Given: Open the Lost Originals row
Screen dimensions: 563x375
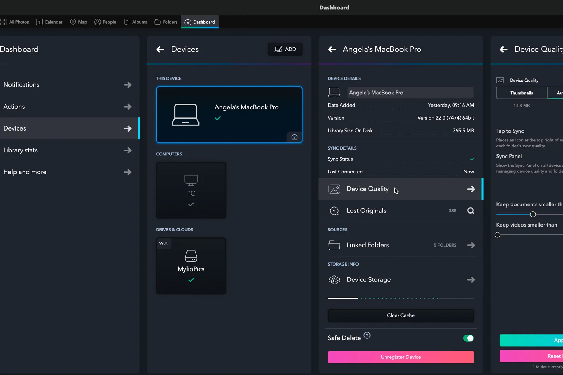Looking at the screenshot, I should (x=401, y=211).
